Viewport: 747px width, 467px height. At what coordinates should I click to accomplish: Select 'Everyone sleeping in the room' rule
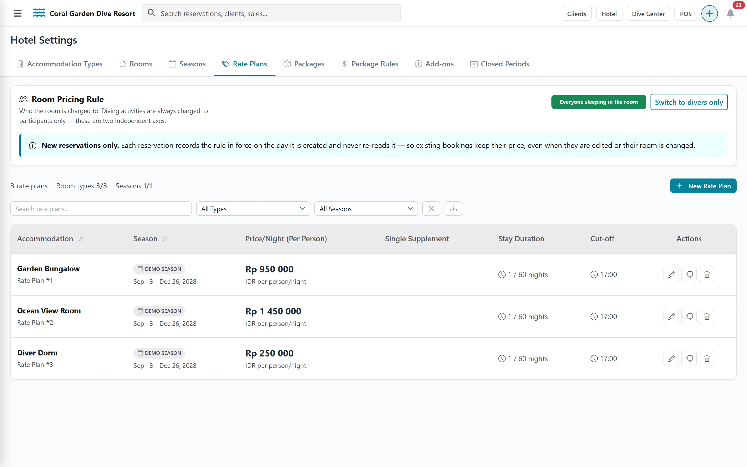tap(599, 102)
